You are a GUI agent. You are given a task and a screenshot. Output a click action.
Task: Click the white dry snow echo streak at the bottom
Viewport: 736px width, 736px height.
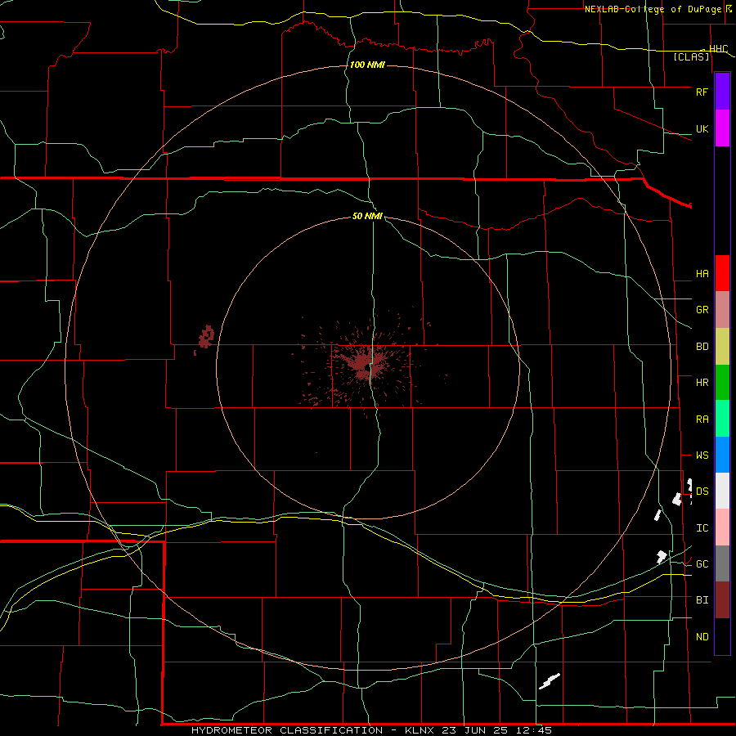tap(550, 681)
